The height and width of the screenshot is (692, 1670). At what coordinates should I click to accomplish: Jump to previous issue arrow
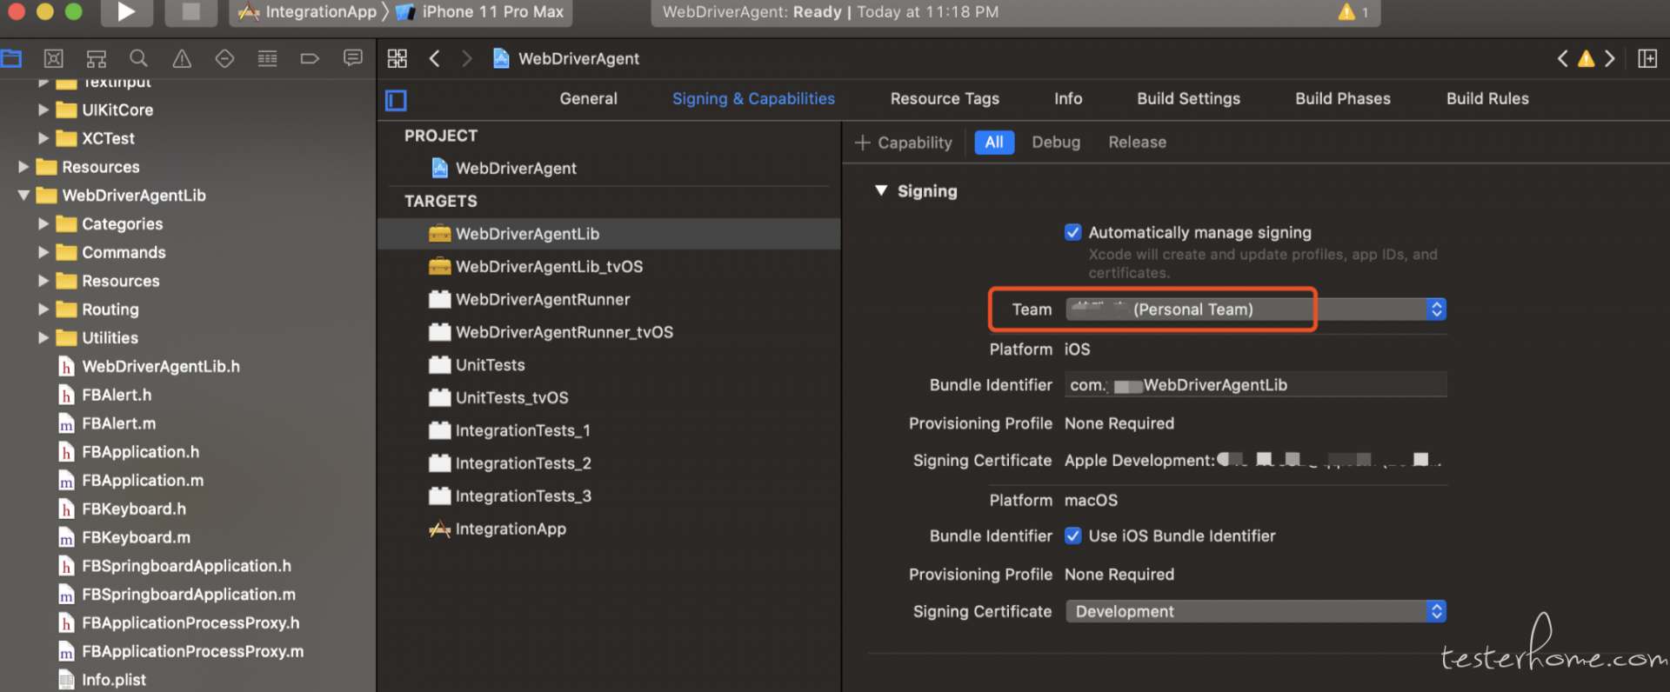click(1563, 58)
